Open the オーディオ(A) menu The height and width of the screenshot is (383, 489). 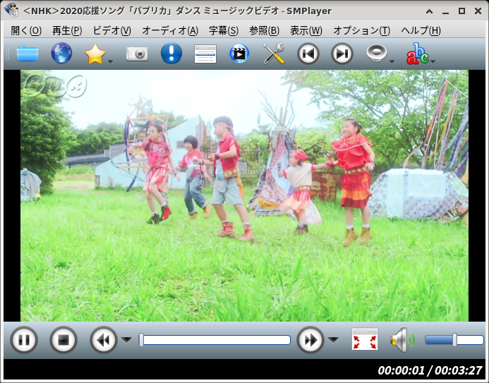coord(170,30)
